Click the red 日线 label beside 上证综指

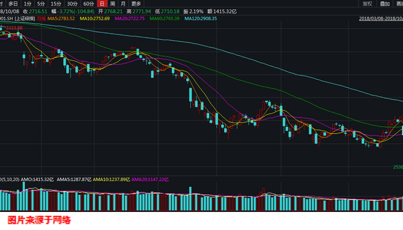(41, 19)
